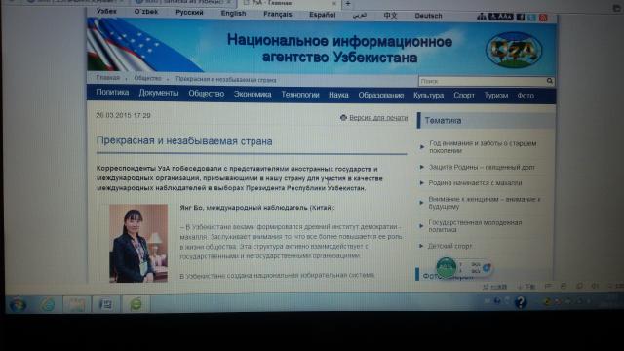
Task: Click the search magnifier icon
Action: (x=550, y=81)
